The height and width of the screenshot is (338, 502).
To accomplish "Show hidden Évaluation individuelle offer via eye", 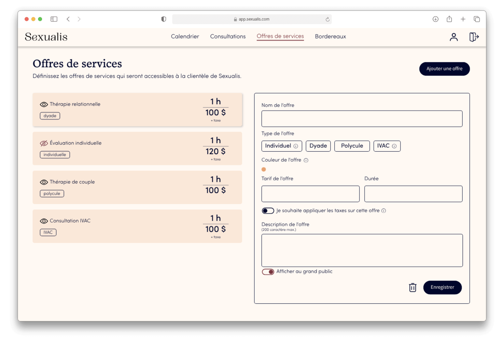I will click(x=44, y=143).
